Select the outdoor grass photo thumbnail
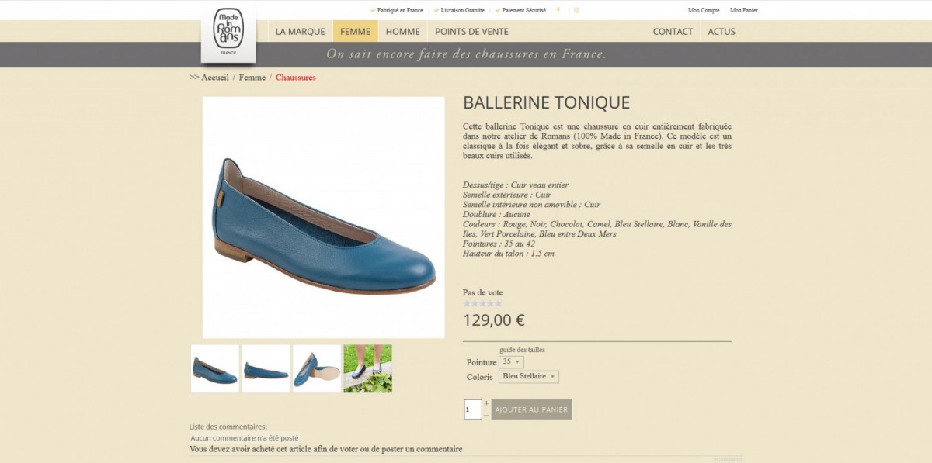 (368, 368)
